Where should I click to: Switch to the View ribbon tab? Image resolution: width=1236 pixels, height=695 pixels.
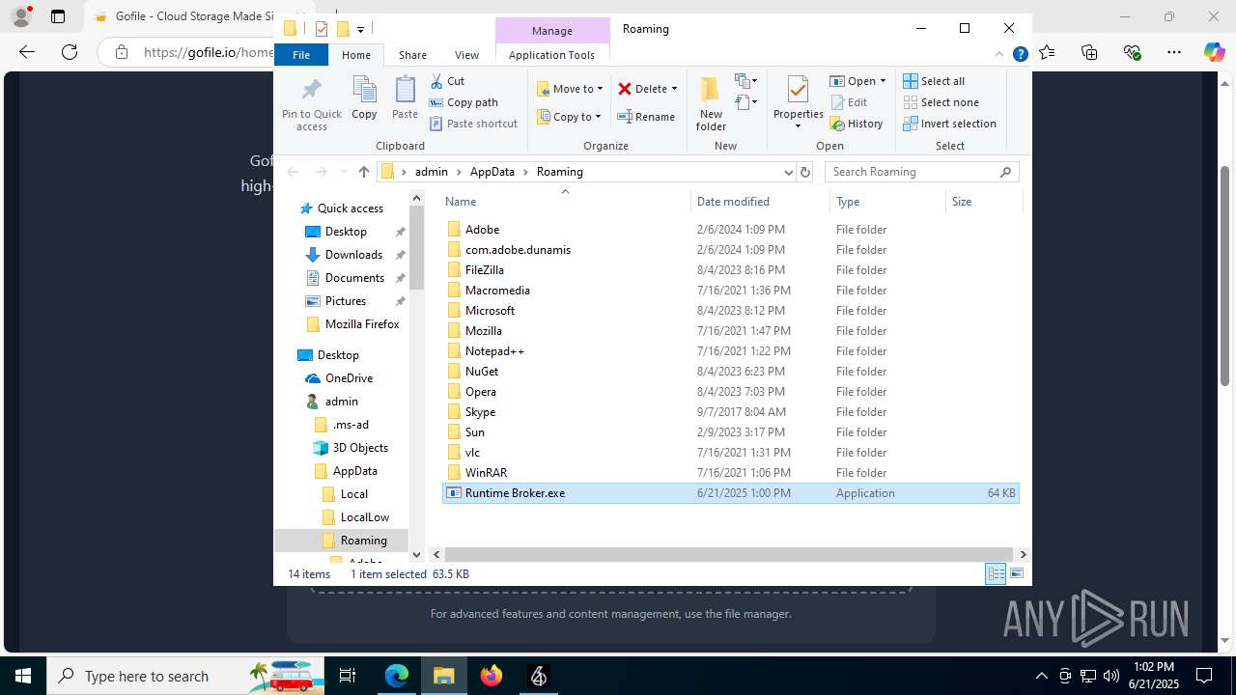pos(466,55)
